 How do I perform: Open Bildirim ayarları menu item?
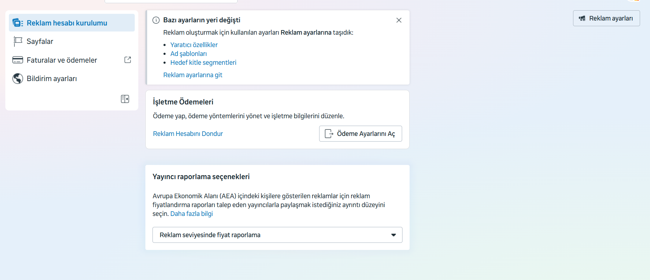52,79
